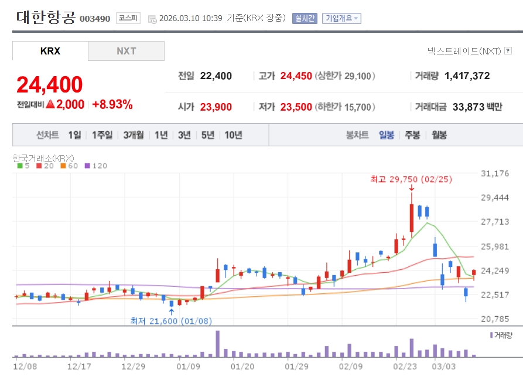This screenshot has height=377, width=523.
Task: Click the current price 24,400
Action: pyautogui.click(x=49, y=85)
